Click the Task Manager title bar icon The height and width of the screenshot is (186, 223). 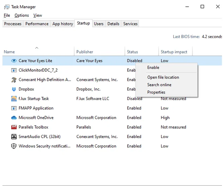pos(7,7)
